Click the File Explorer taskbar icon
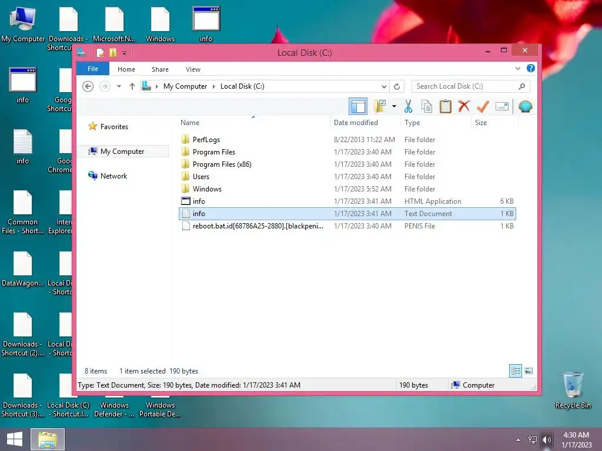The image size is (602, 451). coord(48,439)
